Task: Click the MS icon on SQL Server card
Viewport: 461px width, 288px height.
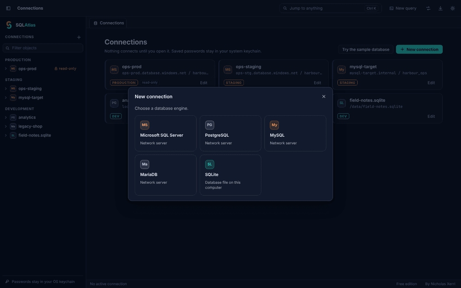Action: (145, 125)
